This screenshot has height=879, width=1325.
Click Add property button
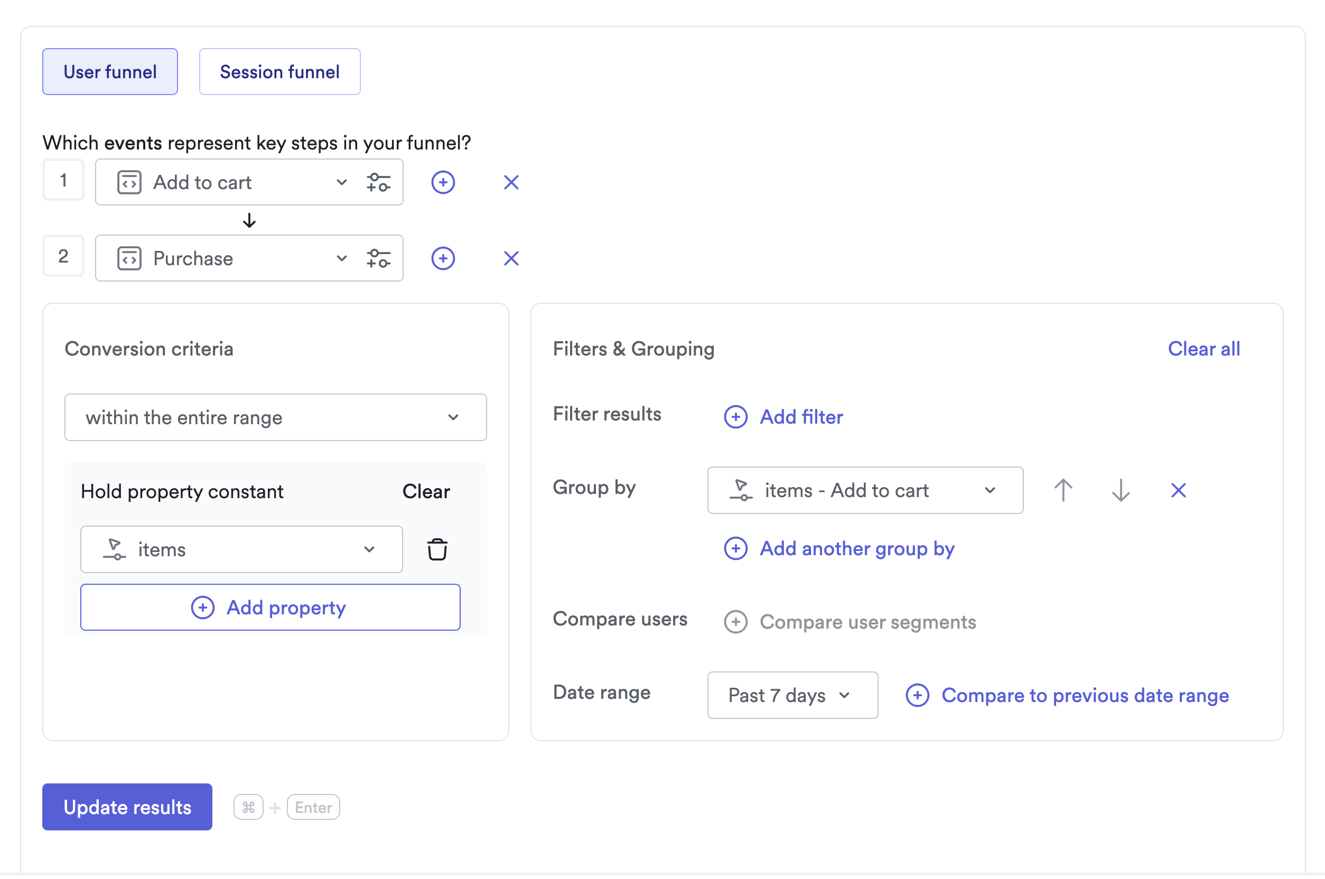pyautogui.click(x=270, y=608)
